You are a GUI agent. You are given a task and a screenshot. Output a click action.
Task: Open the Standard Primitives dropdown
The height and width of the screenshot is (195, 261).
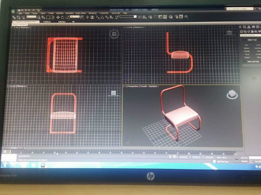pyautogui.click(x=250, y=36)
